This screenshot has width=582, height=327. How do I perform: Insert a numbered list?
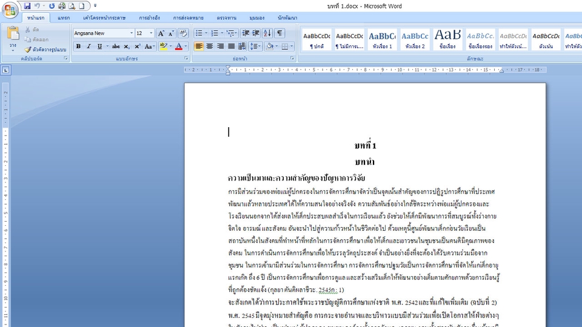pyautogui.click(x=215, y=33)
